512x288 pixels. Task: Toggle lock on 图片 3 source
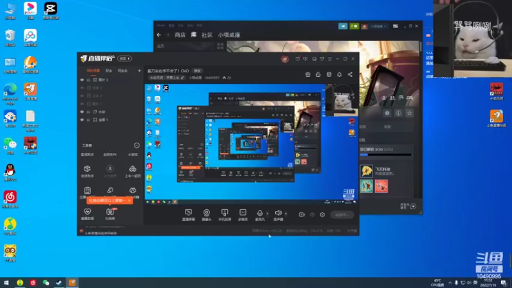[88, 79]
